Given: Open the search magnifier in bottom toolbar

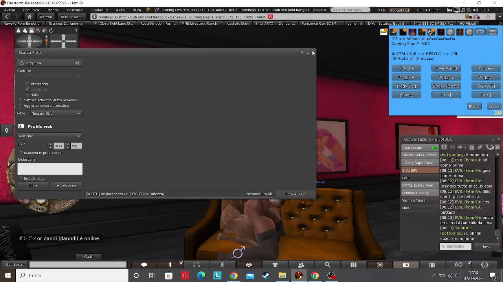Looking at the screenshot, I should coord(327,265).
